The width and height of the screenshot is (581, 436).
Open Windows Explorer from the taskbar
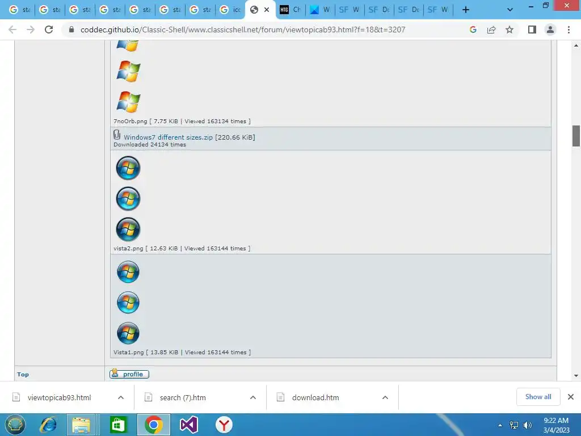click(x=82, y=425)
